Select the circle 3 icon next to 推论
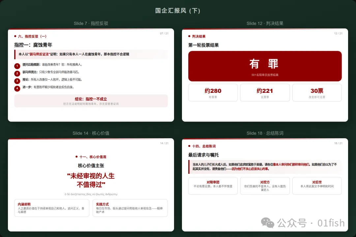The height and width of the screenshot is (237, 356). tap(17, 81)
